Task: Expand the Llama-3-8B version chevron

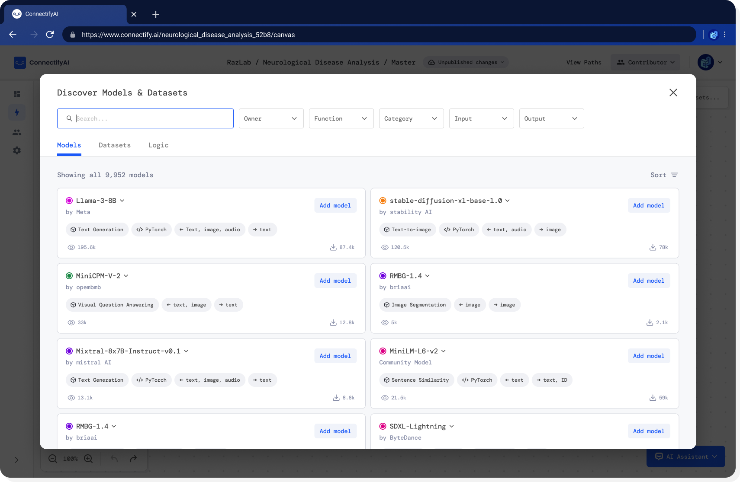Action: pyautogui.click(x=122, y=201)
